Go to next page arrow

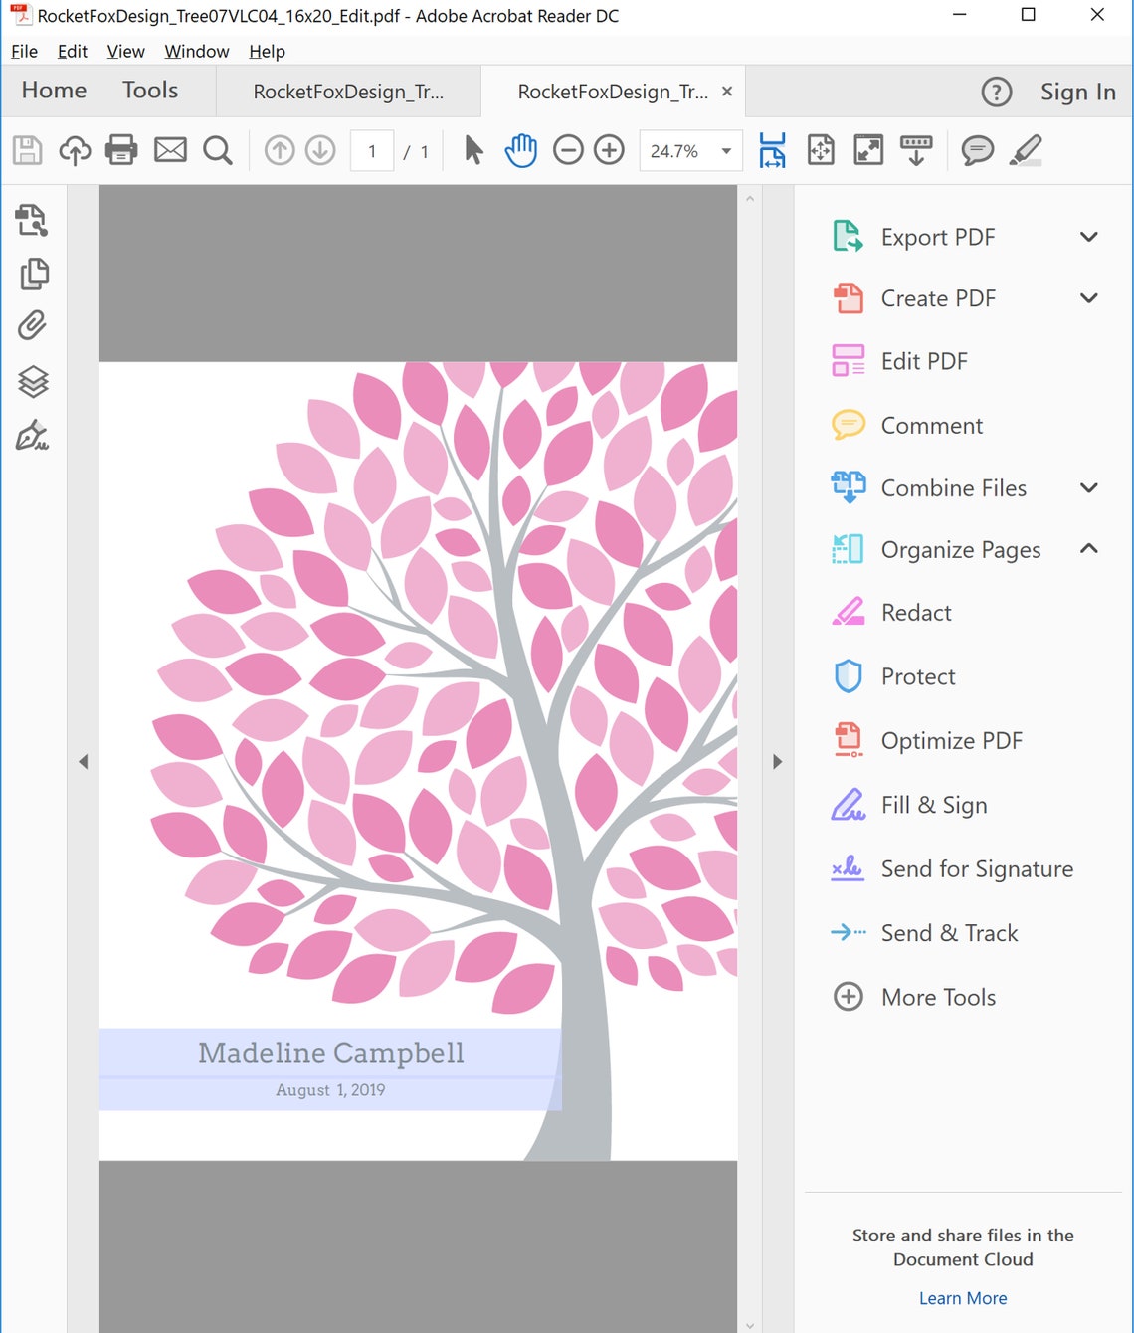coord(320,150)
